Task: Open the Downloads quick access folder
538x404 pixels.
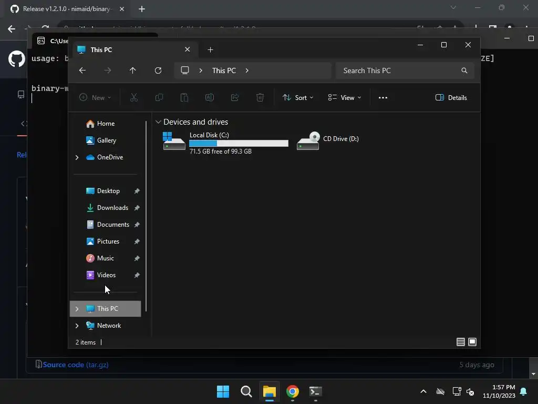Action: click(112, 208)
